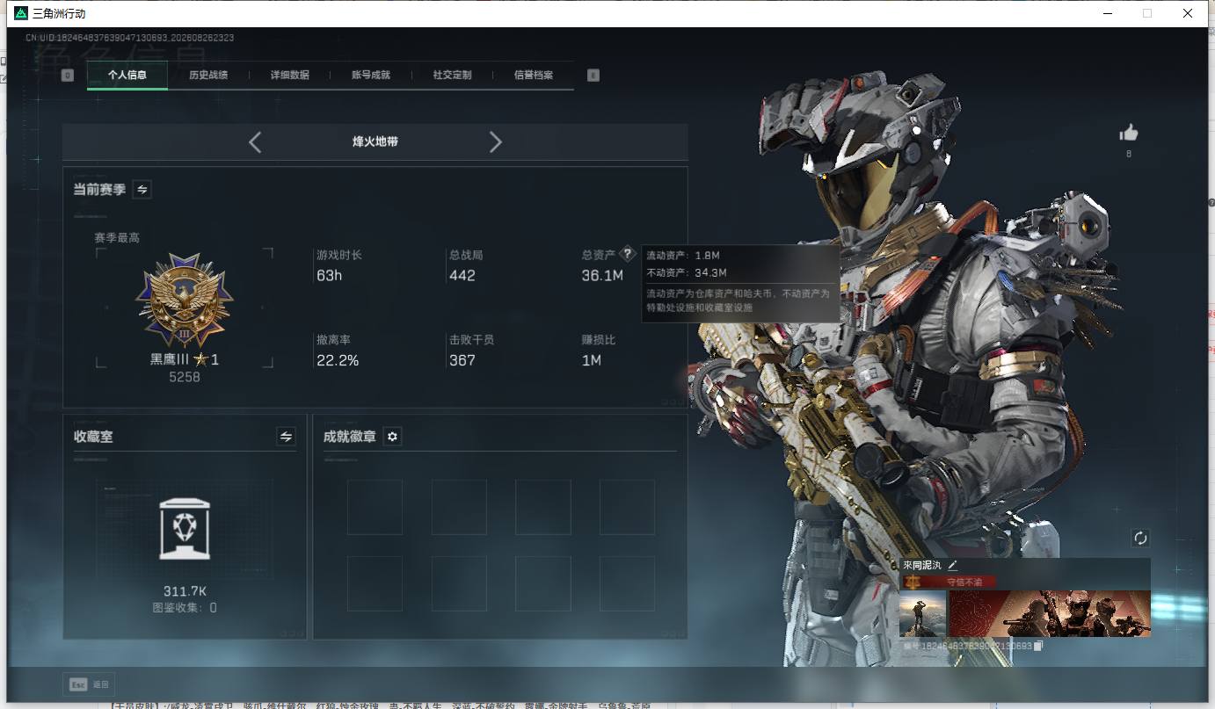Image resolution: width=1215 pixels, height=709 pixels.
Task: Click the like count 8
Action: click(x=1129, y=155)
